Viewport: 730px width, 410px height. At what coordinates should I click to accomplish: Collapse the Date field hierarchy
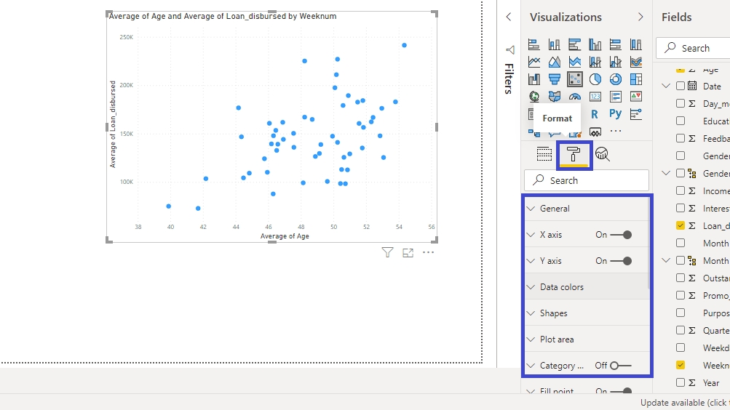(666, 86)
